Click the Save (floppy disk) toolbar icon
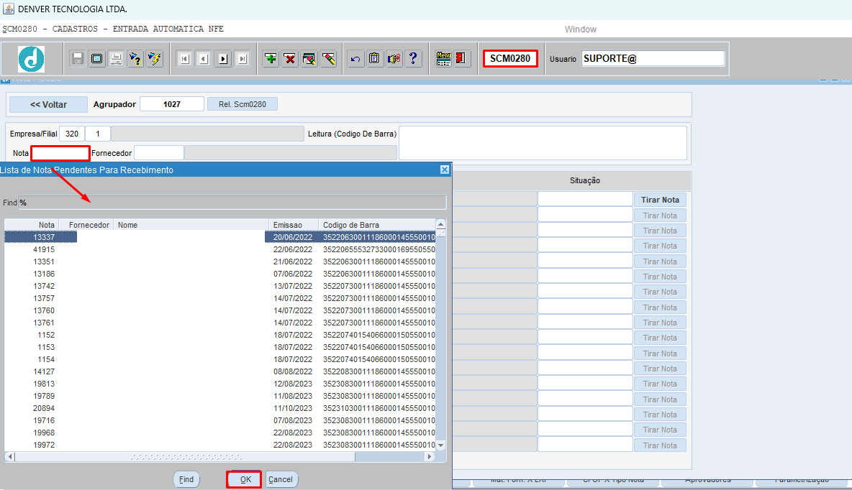Viewport: 852px width, 490px height. click(x=78, y=59)
